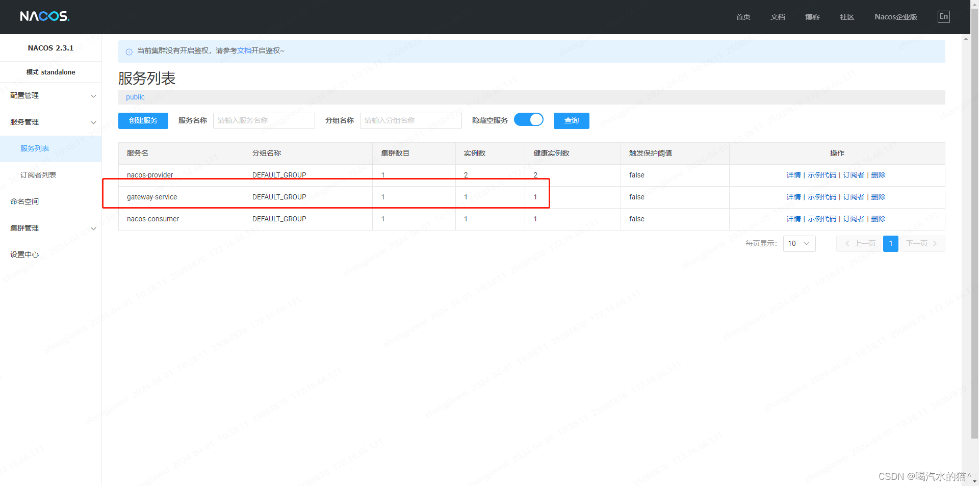Screen dimensions: 979x486
Task: Toggle the 隐藏空服务 switch
Action: coord(529,120)
